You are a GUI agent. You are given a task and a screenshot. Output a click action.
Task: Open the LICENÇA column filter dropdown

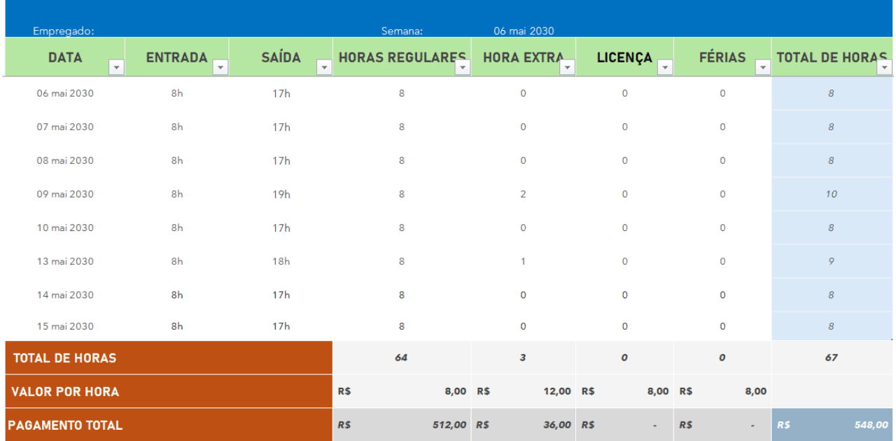tap(665, 67)
